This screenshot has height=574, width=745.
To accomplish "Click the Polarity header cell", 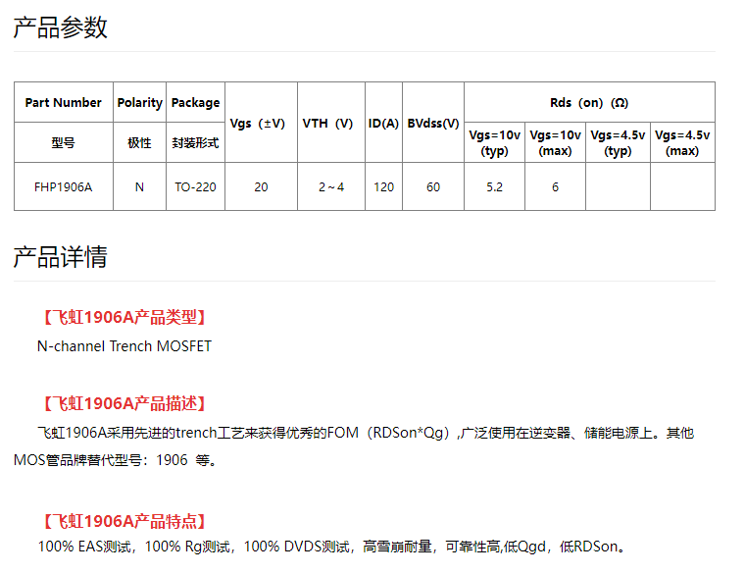I will click(x=139, y=103).
